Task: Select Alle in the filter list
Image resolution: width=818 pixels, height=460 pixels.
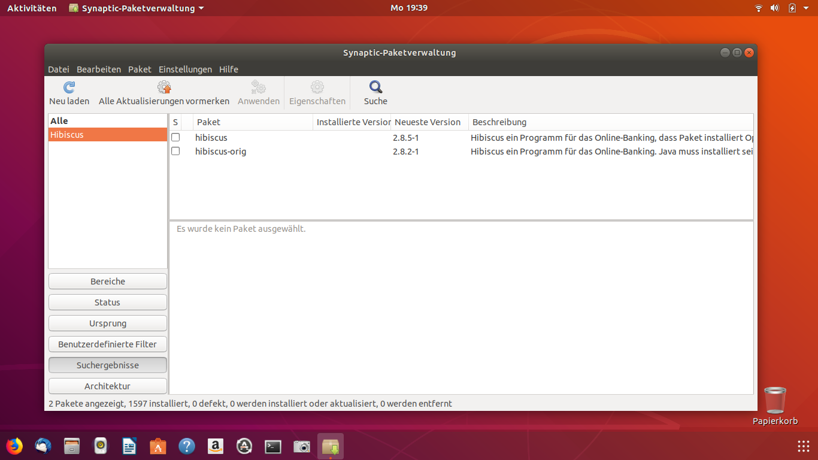Action: (x=108, y=121)
